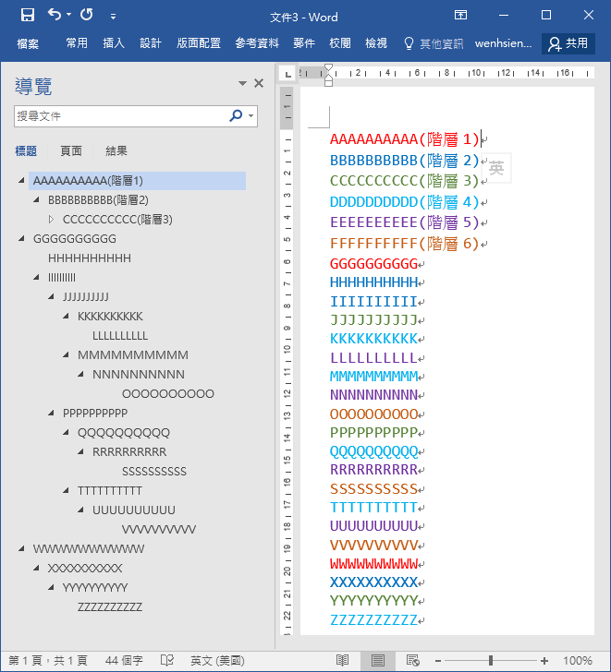Click the page count 第 1 頁 status
Viewport: 611px width, 672px height.
(x=48, y=660)
